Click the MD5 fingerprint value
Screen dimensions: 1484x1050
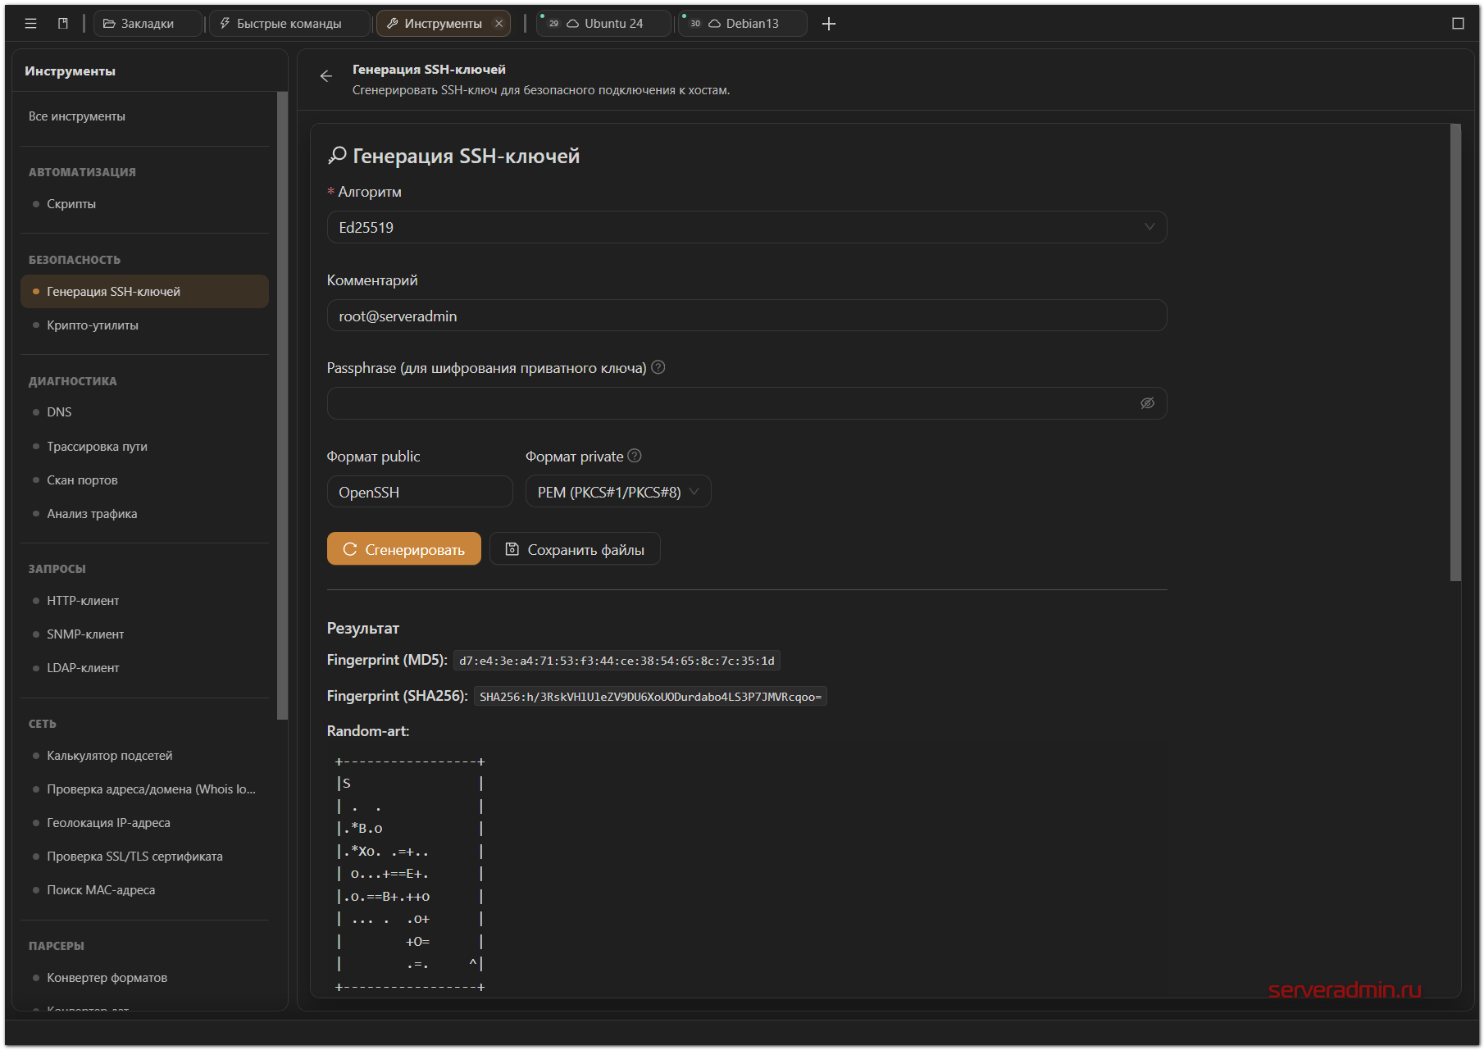click(617, 661)
